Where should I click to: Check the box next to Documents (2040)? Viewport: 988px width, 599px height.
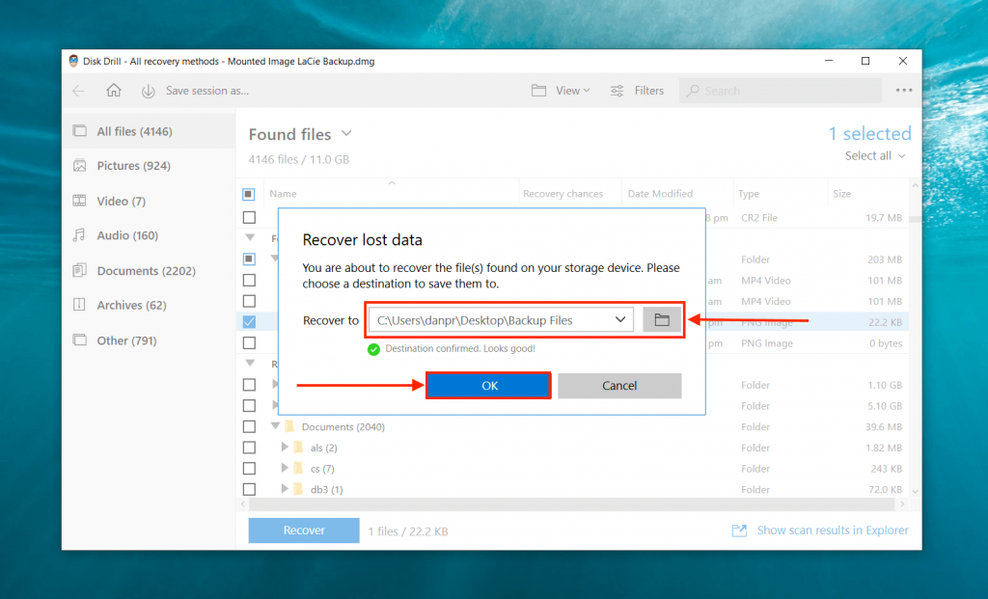click(249, 425)
